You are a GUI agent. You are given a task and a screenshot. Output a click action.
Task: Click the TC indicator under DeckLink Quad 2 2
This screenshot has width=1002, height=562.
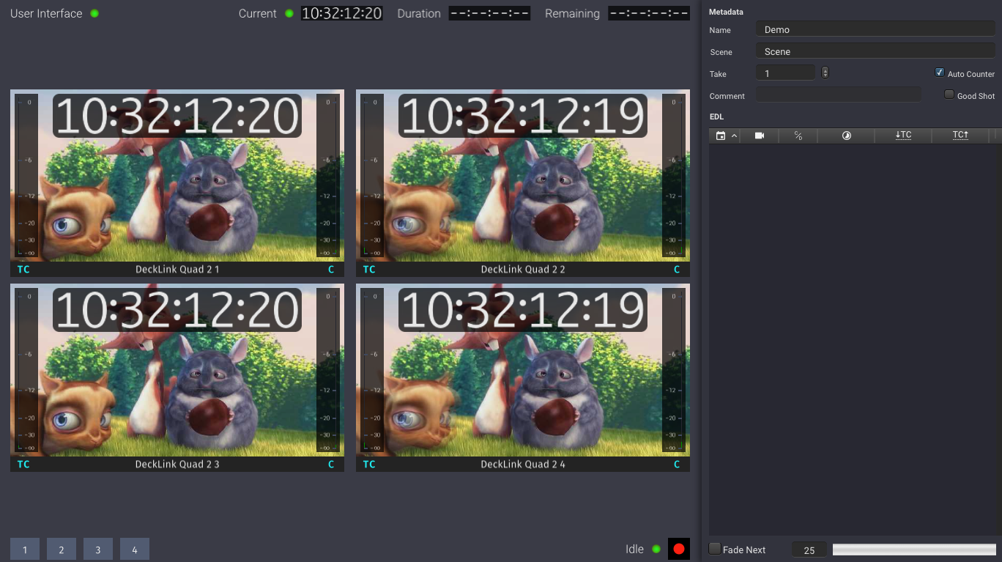point(369,270)
